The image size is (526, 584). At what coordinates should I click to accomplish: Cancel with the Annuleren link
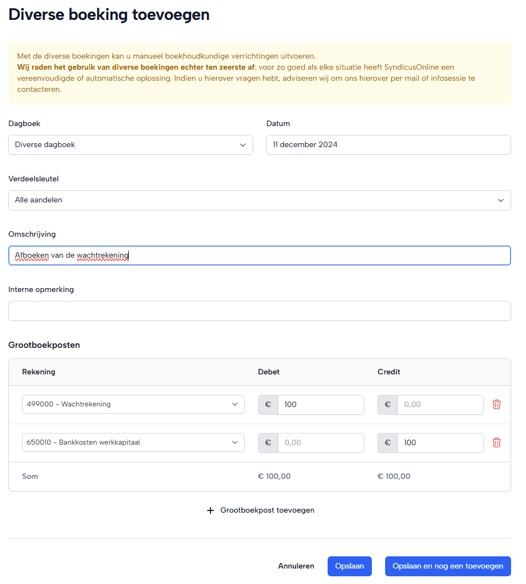(296, 566)
